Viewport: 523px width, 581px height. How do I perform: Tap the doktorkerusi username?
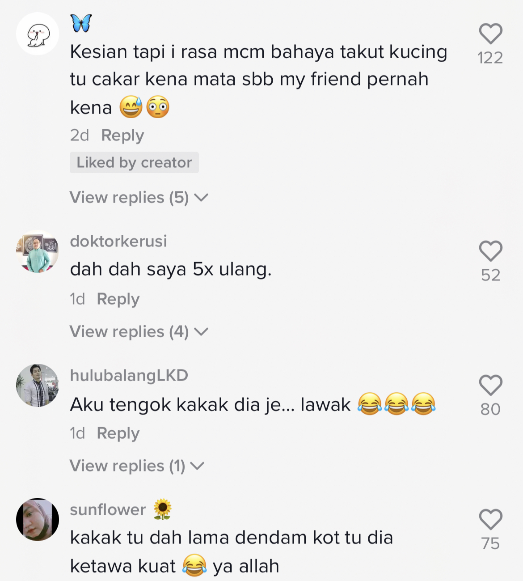(118, 242)
